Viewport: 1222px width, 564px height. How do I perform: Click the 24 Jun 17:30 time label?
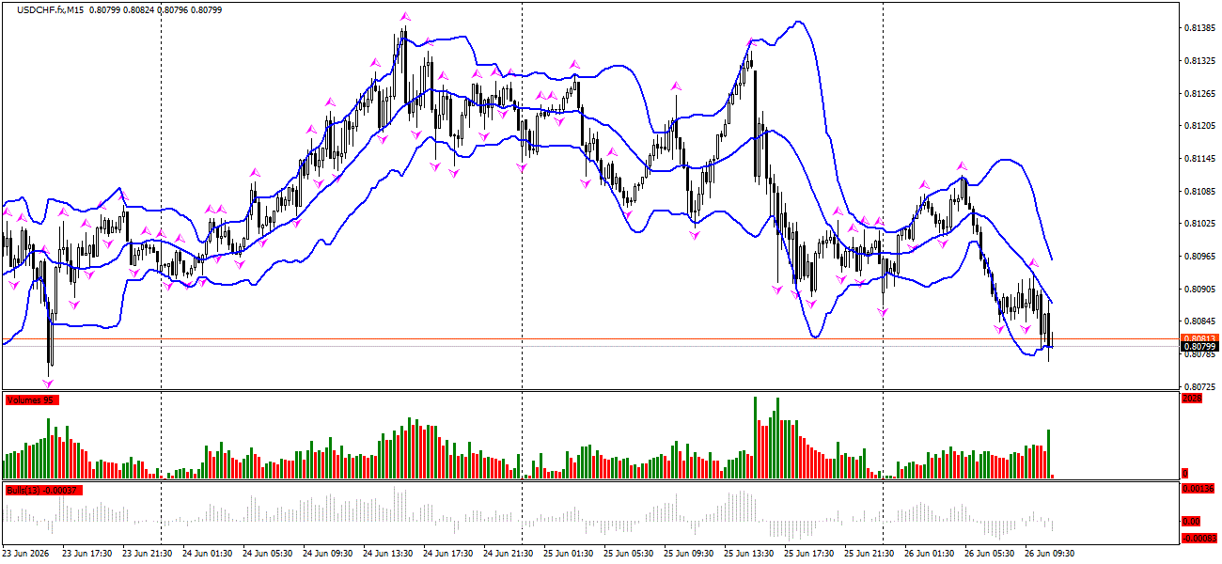click(447, 554)
